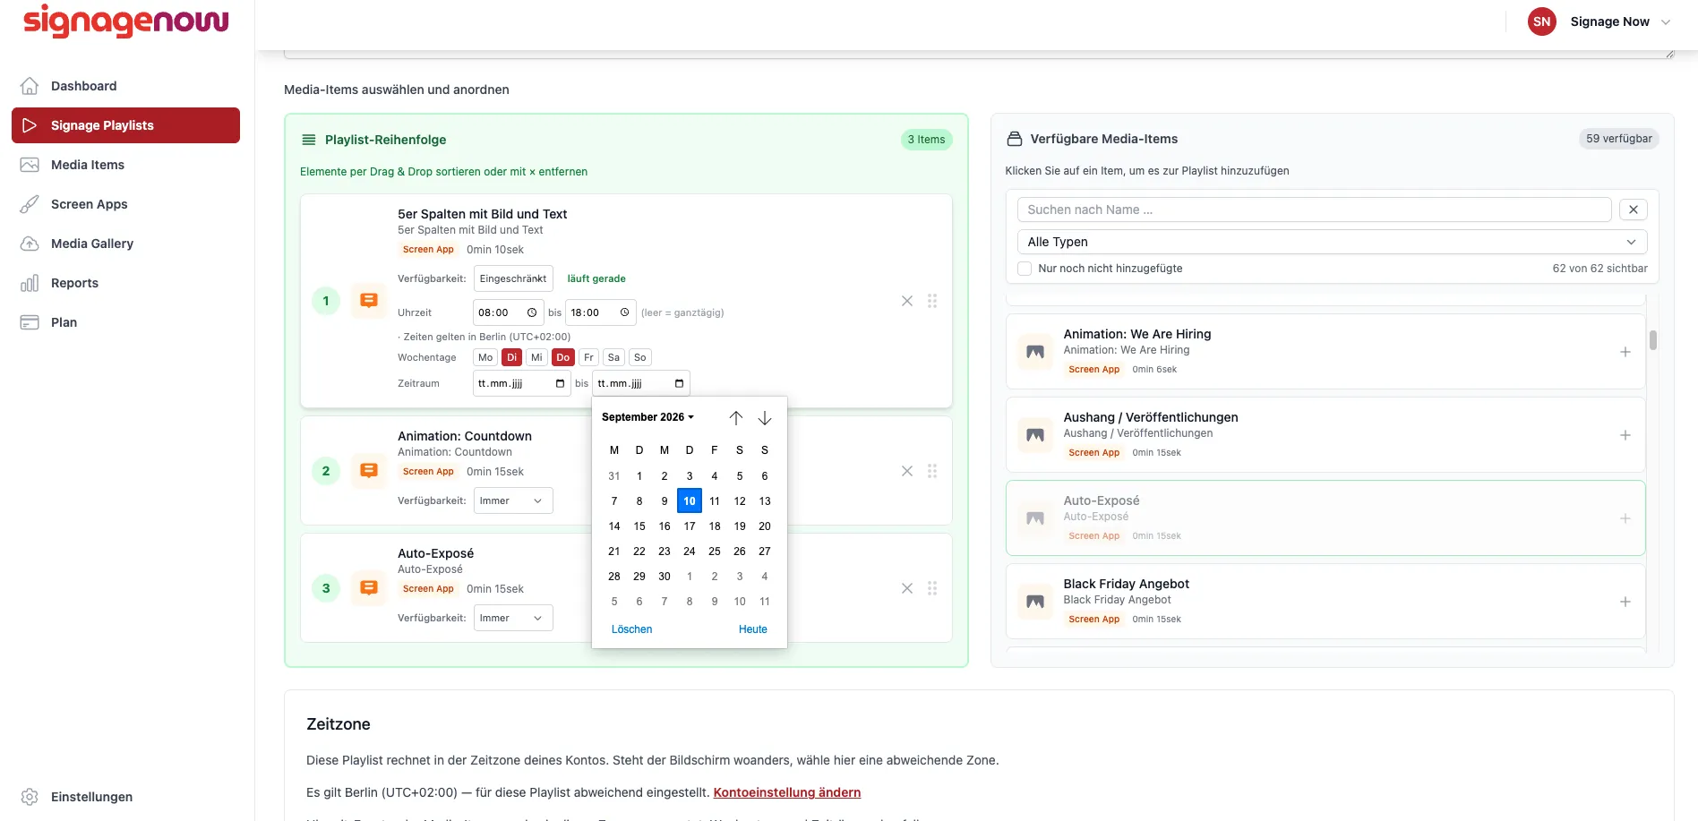Image resolution: width=1698 pixels, height=821 pixels.
Task: Remove Auto-Exposé from the playlist order
Action: point(907,588)
